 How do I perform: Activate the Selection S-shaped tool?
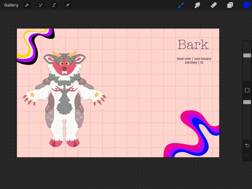pyautogui.click(x=54, y=5)
